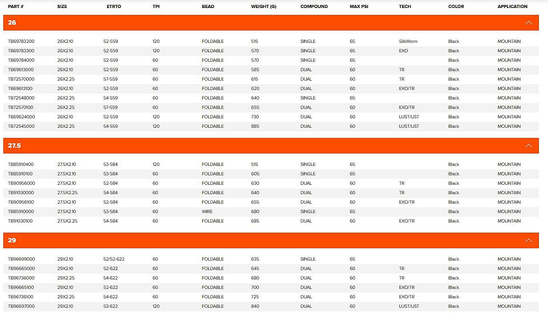This screenshot has height=315, width=548.
Task: Select part number TB72570100
Action: [x=21, y=107]
